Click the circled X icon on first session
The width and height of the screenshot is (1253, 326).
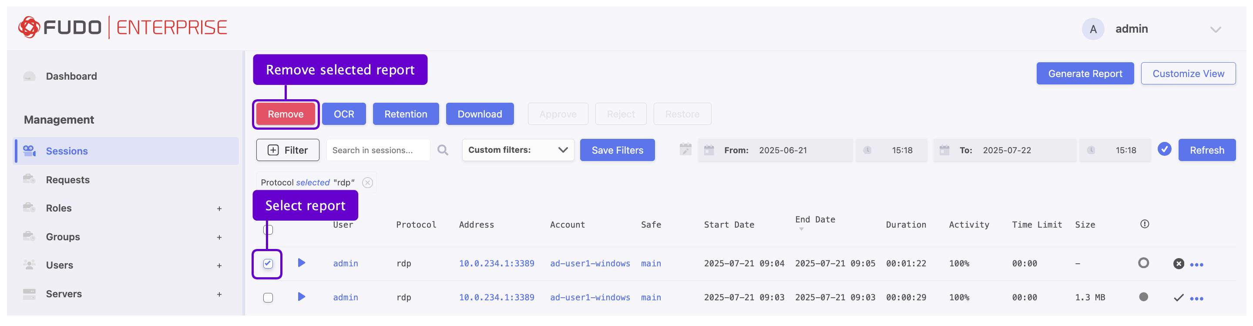tap(1178, 264)
